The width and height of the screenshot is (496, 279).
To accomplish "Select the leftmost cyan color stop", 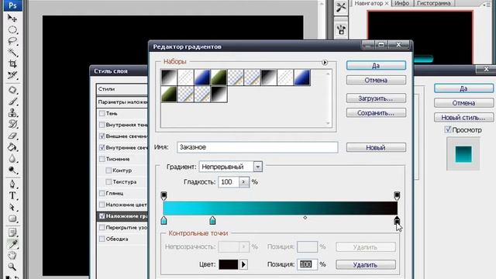I will 164,220.
